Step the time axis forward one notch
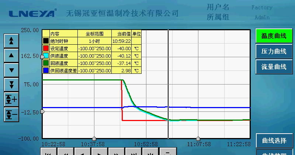This screenshot has height=155, width=295. click(99, 153)
